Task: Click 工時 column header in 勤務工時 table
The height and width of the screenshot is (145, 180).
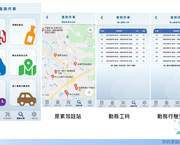Action: [x=137, y=31]
